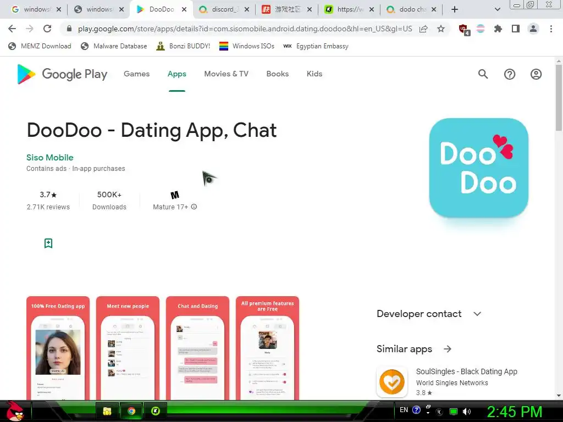
Task: Open the Kids section
Action: (x=314, y=74)
